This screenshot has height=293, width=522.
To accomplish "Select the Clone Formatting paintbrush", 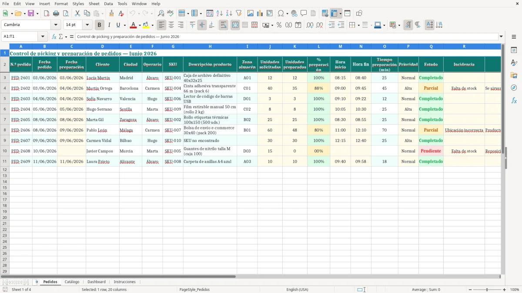I will [x=112, y=13].
